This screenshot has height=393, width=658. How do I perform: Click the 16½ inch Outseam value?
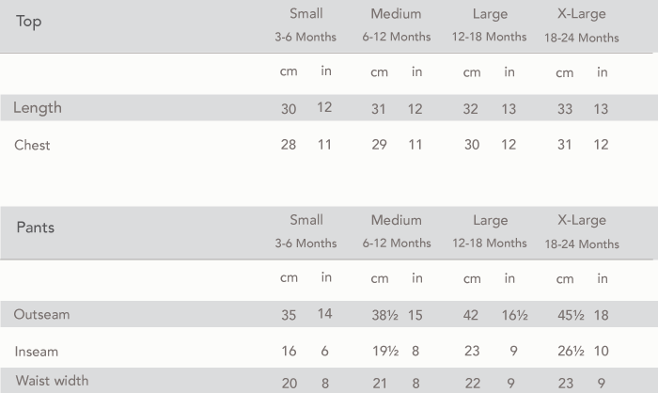(514, 315)
